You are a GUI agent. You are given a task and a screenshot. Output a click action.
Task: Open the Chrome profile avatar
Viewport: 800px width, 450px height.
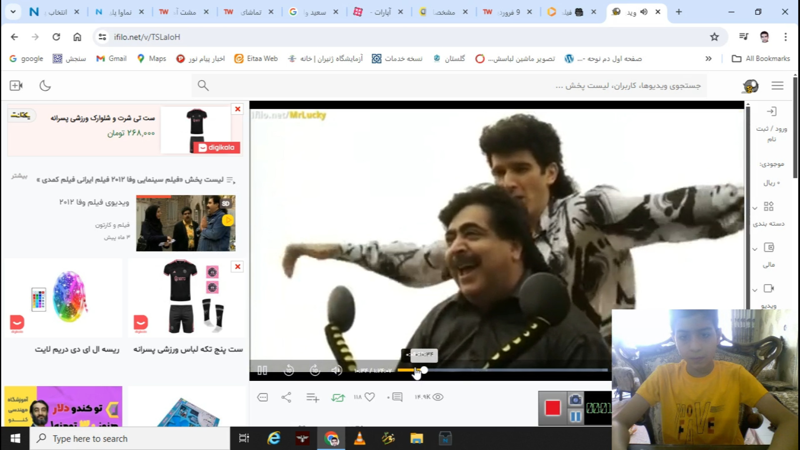coord(764,37)
